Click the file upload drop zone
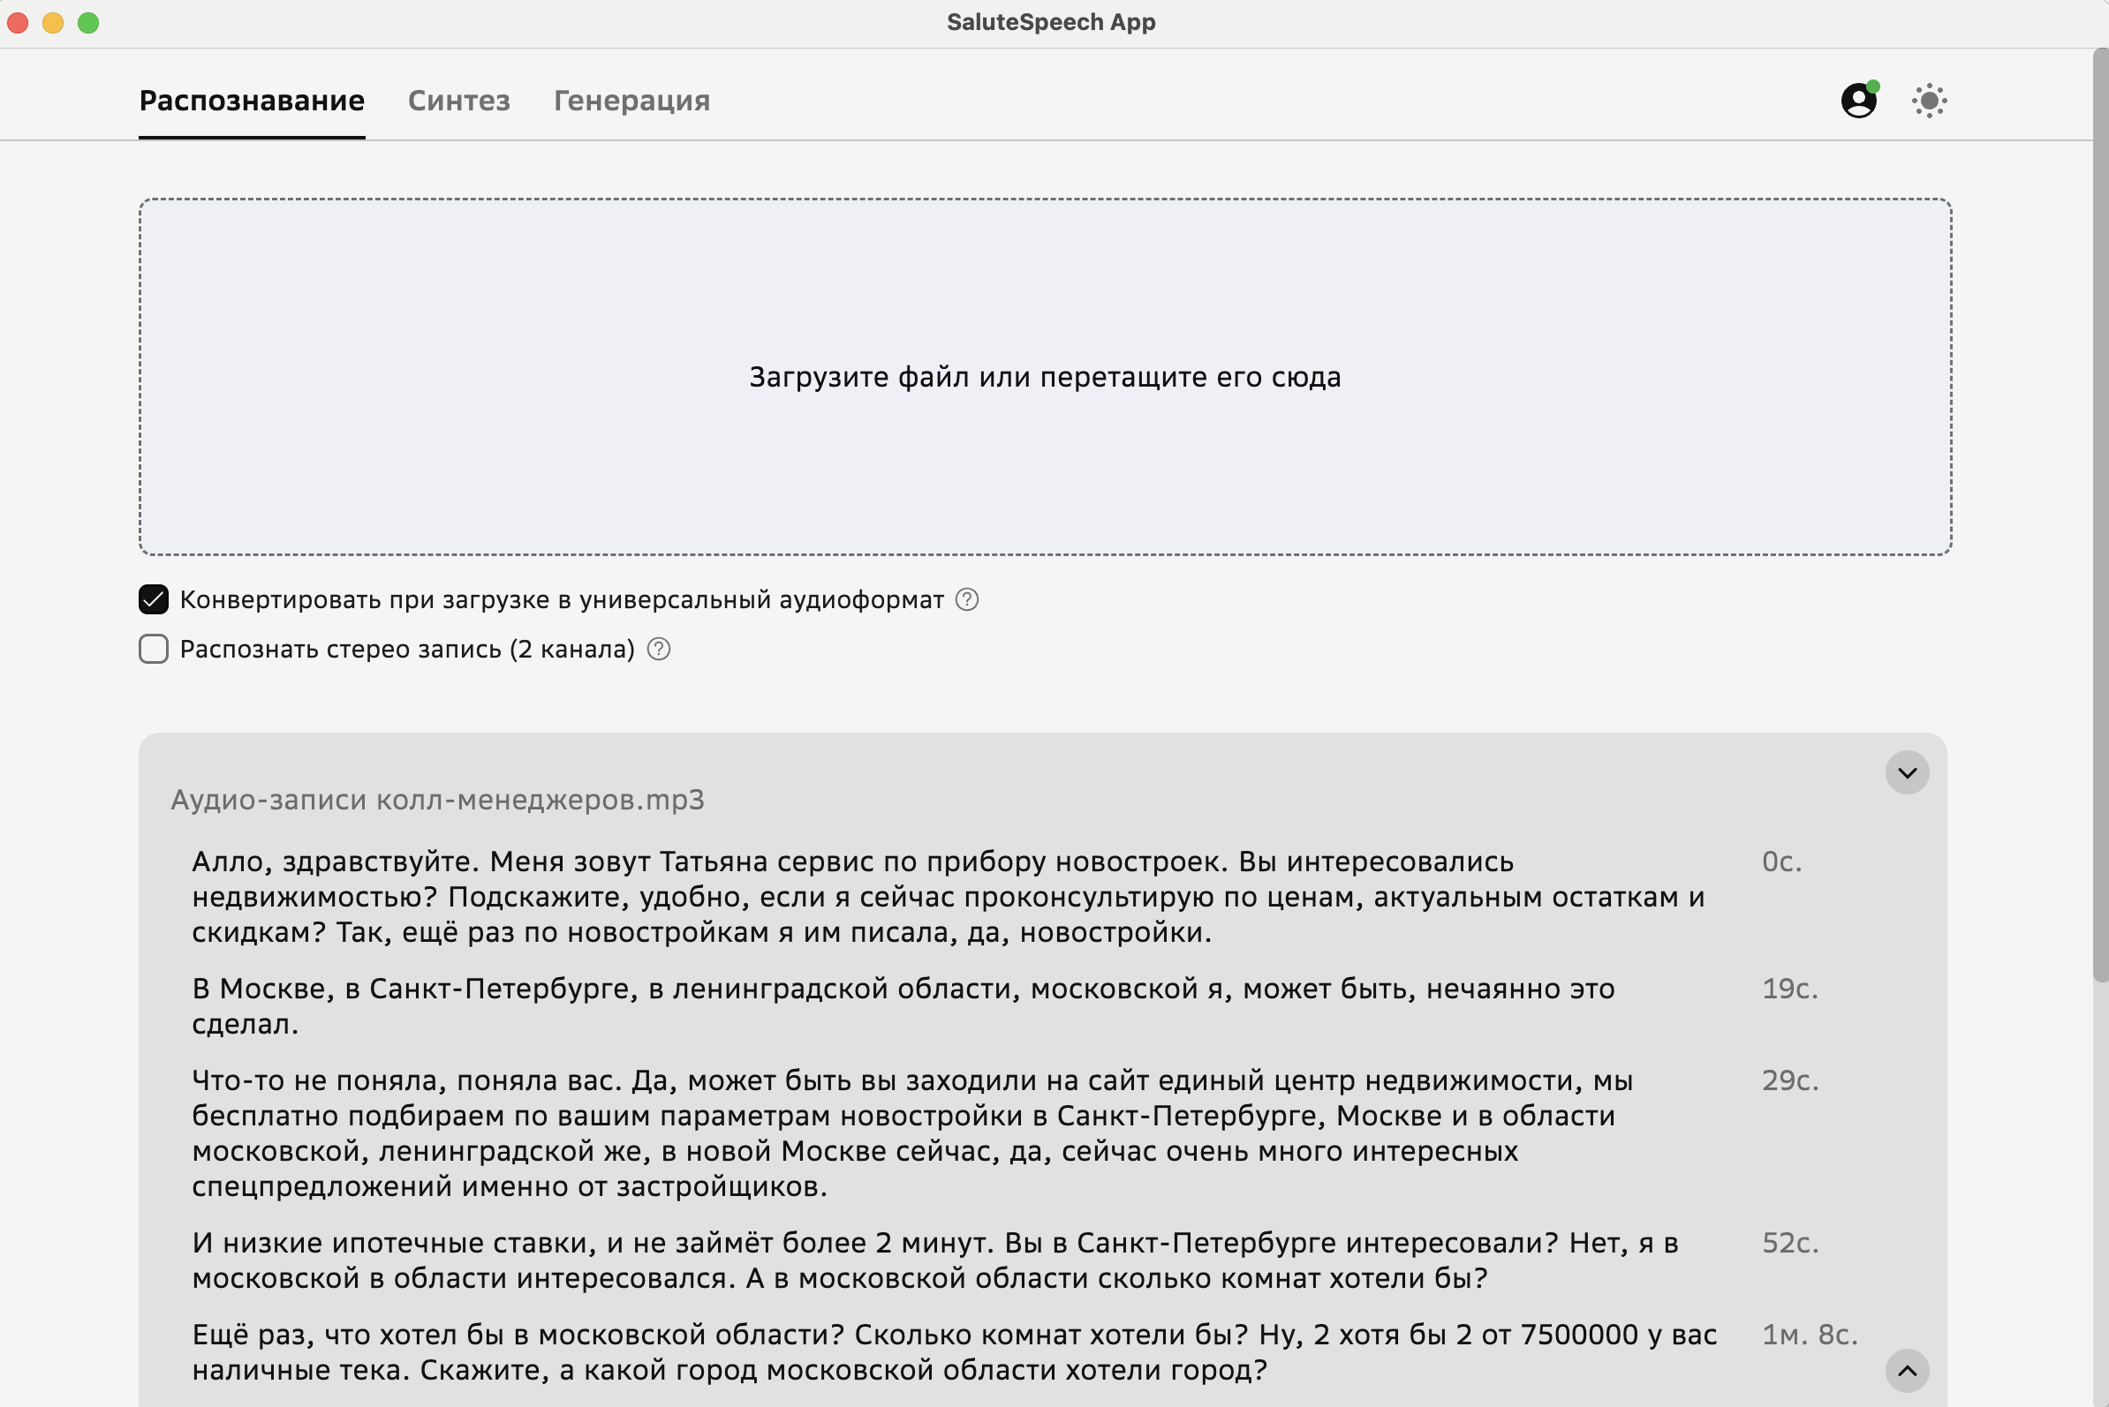The height and width of the screenshot is (1407, 2109). point(1044,377)
